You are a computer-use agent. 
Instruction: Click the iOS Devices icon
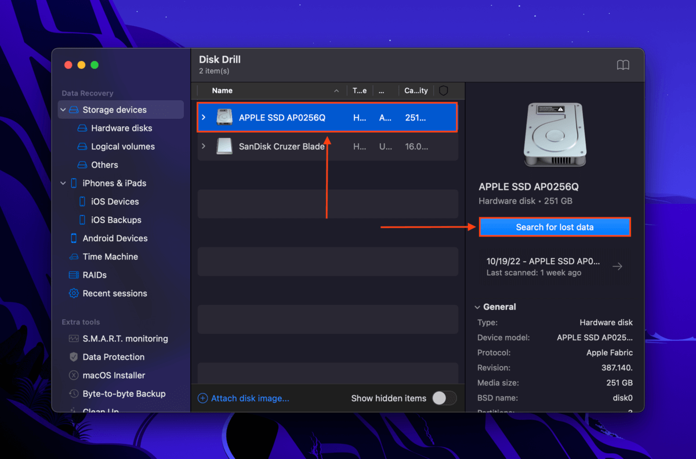pos(82,202)
